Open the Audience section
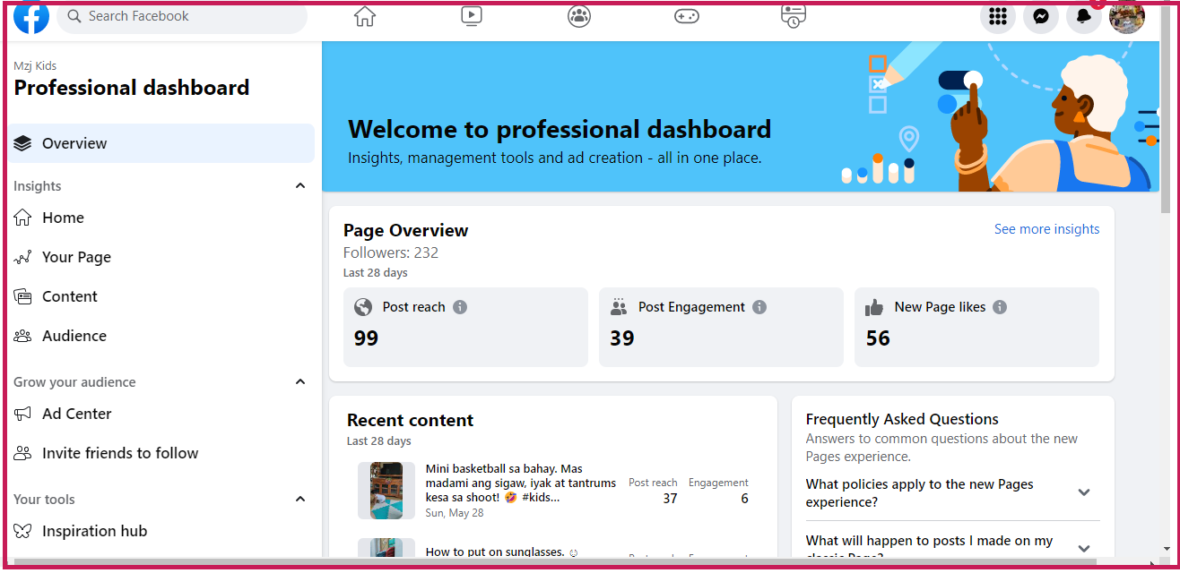 pos(161,336)
